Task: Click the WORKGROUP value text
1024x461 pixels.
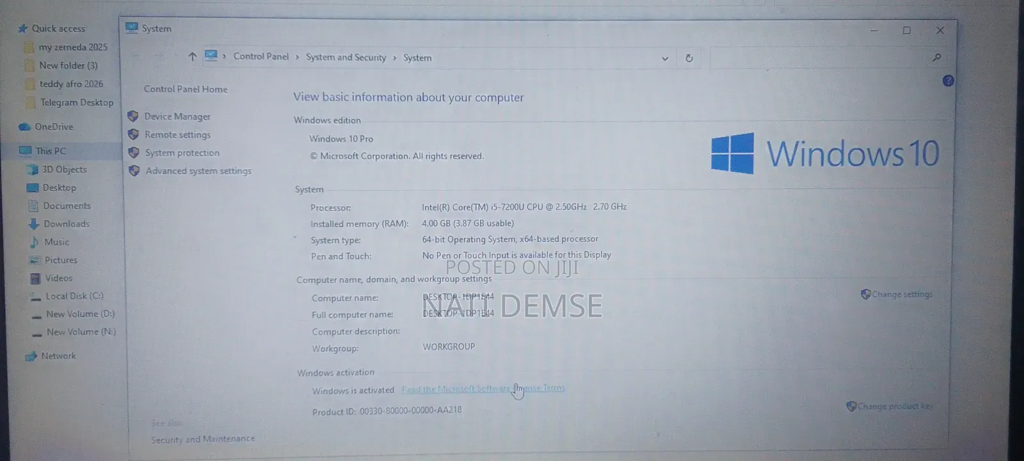Action: click(x=449, y=347)
